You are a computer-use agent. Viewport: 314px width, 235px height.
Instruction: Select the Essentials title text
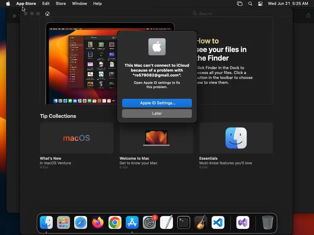coord(208,158)
